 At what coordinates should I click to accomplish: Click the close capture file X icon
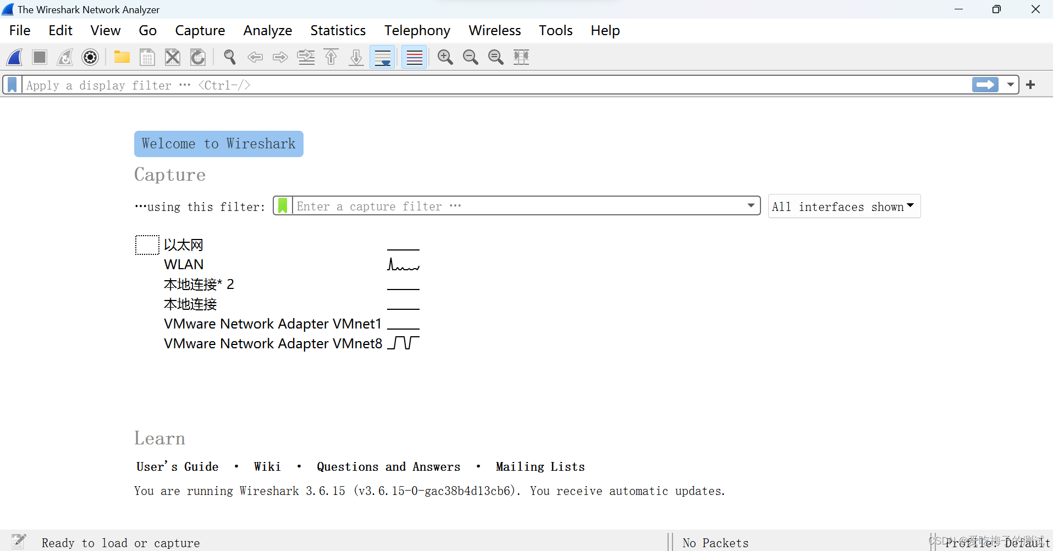[x=173, y=57]
